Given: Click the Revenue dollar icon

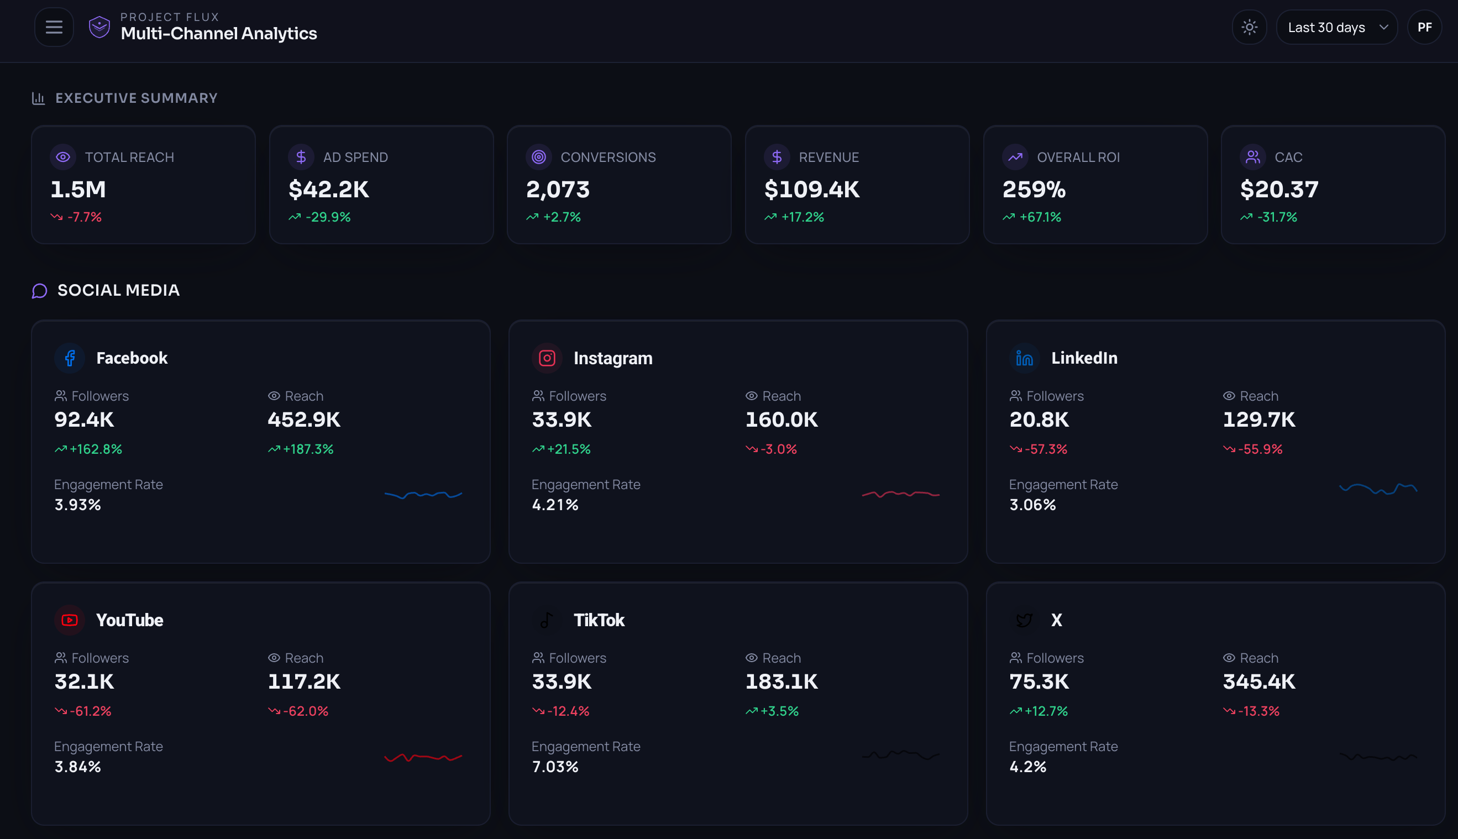Looking at the screenshot, I should [777, 157].
